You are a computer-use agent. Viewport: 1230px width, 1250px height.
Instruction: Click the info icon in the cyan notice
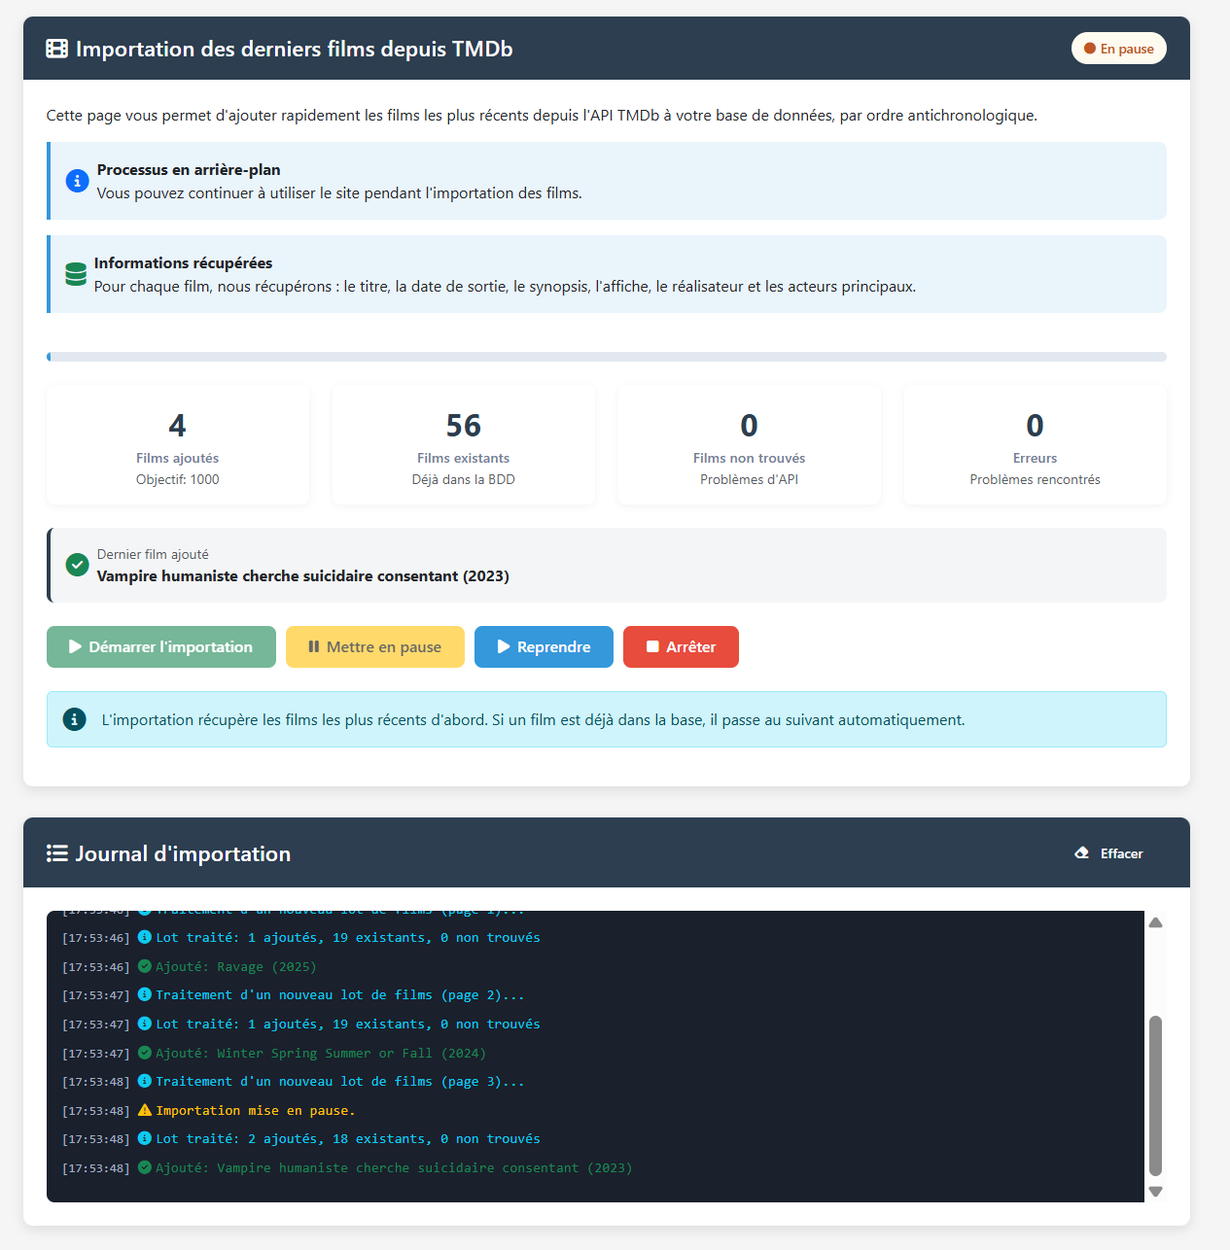click(74, 719)
